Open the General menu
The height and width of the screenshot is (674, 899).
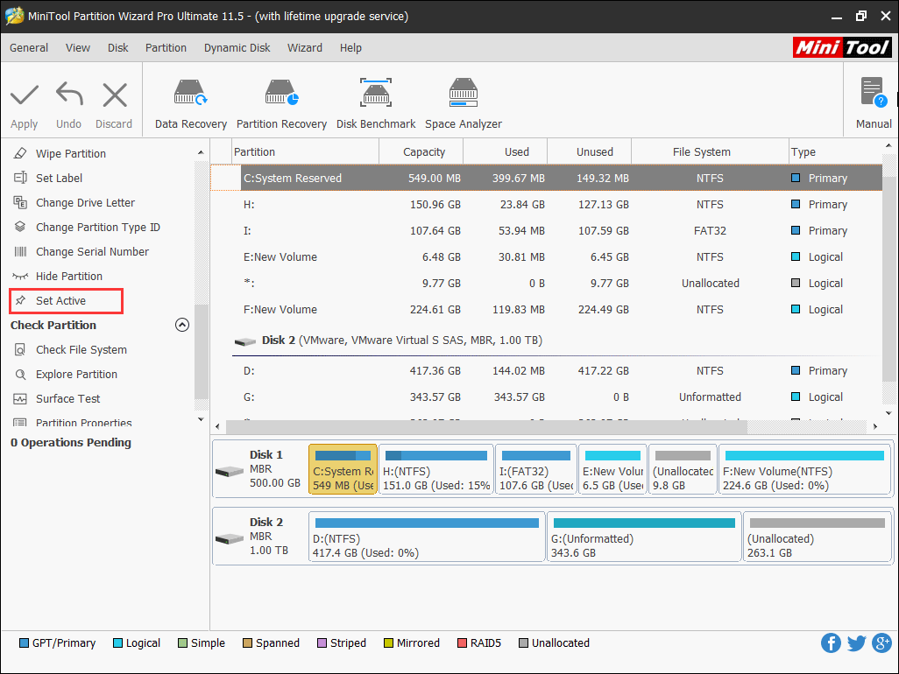[29, 48]
